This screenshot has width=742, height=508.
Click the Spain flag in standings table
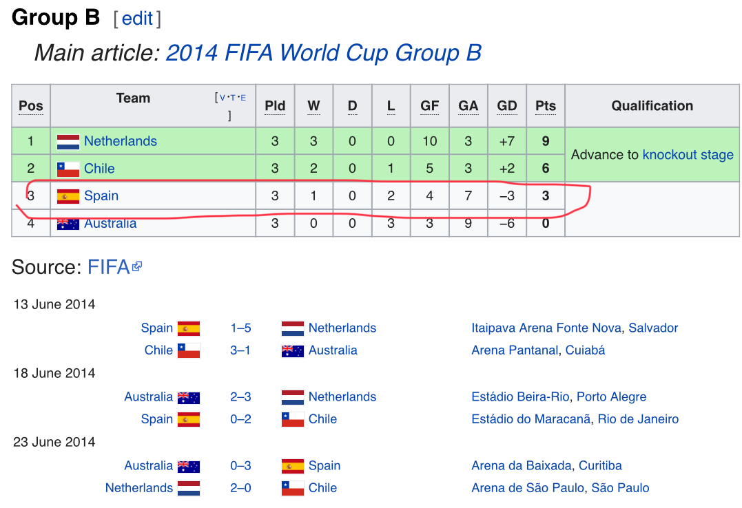(x=68, y=196)
